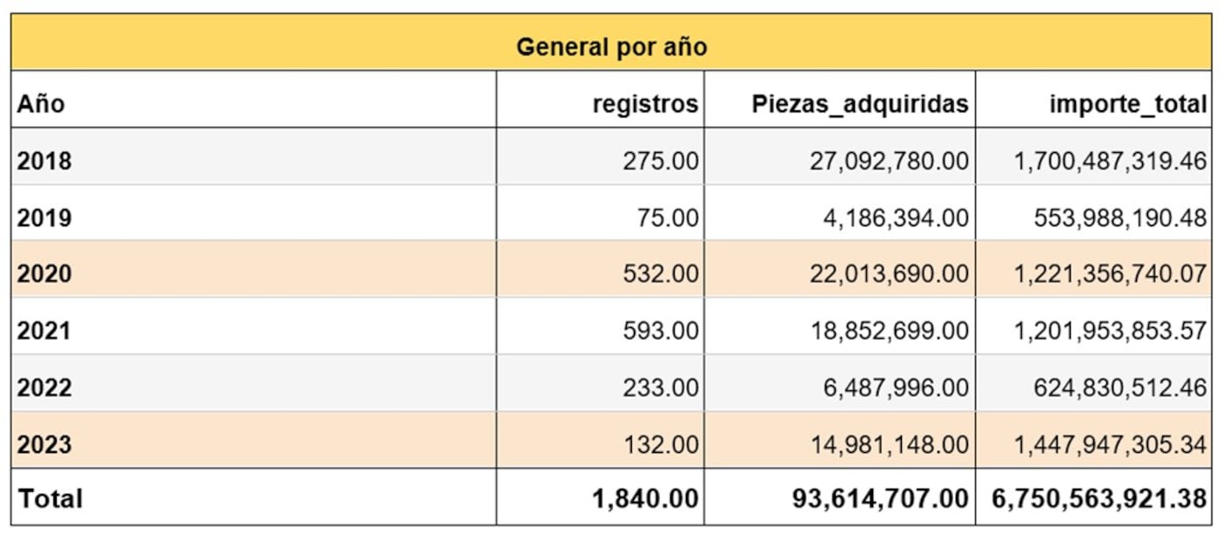This screenshot has width=1223, height=539.
Task: Select the 593.00 registros cell
Action: coord(660,330)
